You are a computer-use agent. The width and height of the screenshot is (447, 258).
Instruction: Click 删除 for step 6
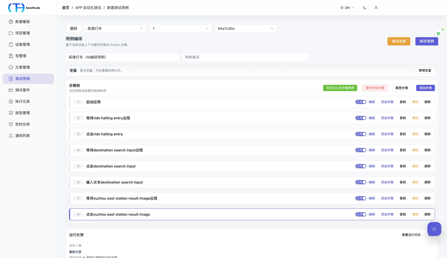(x=427, y=182)
